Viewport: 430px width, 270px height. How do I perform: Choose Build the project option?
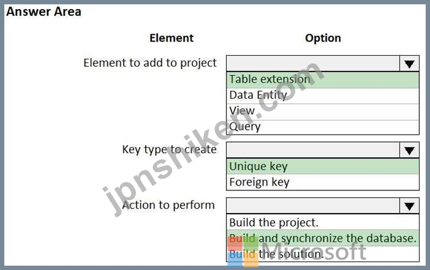[323, 222]
